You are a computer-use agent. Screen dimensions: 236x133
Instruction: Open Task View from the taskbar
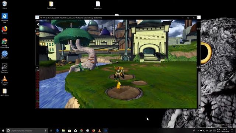(51, 130)
